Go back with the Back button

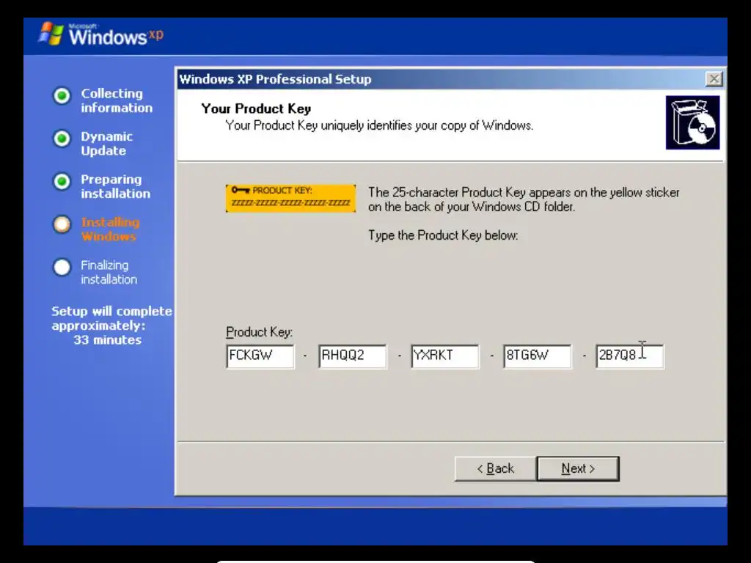click(x=495, y=468)
